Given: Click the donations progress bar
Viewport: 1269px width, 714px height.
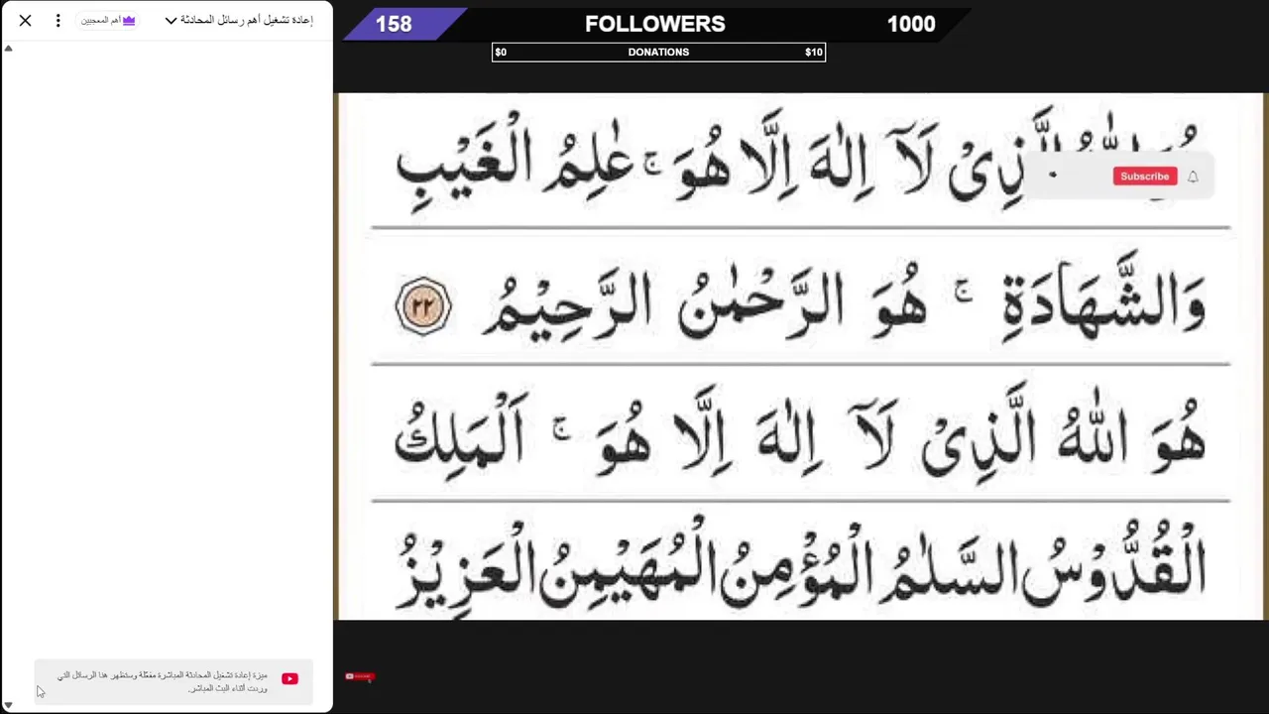Looking at the screenshot, I should pyautogui.click(x=658, y=53).
